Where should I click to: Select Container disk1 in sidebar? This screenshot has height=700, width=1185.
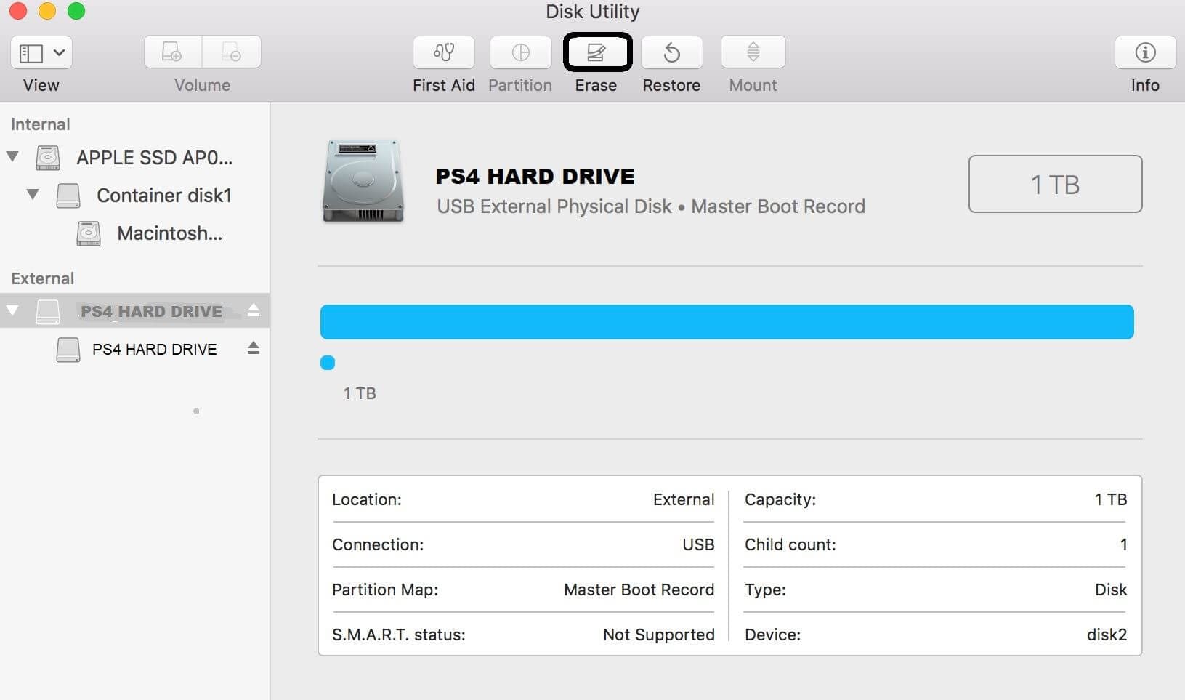pos(164,195)
